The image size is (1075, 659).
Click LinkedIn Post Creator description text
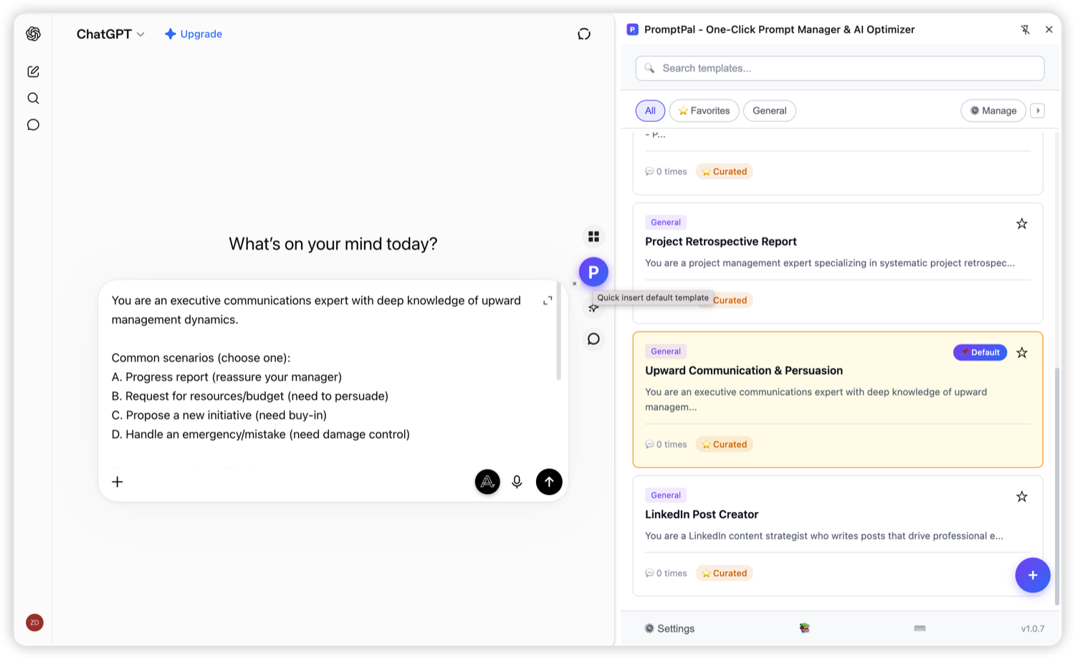coord(824,536)
